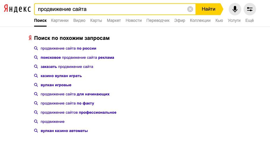Click magnifier icon beside 'заказать продвижение сайта'
Image resolution: width=270 pixels, height=145 pixels.
click(x=36, y=66)
